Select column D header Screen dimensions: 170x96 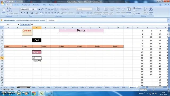coord(37,28)
